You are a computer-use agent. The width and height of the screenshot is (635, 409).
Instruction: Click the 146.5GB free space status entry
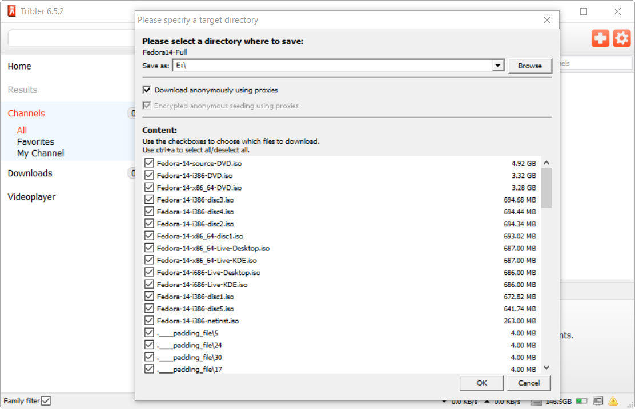pos(559,402)
